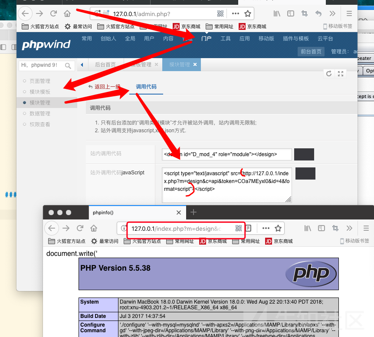374x337 pixels.
Task: Open 用户 menu in phpwind navigation
Action: tap(149, 39)
